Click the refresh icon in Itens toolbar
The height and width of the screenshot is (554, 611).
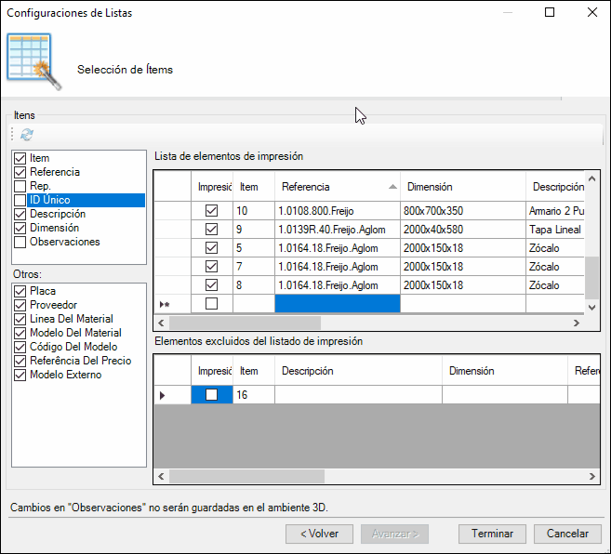[x=27, y=135]
